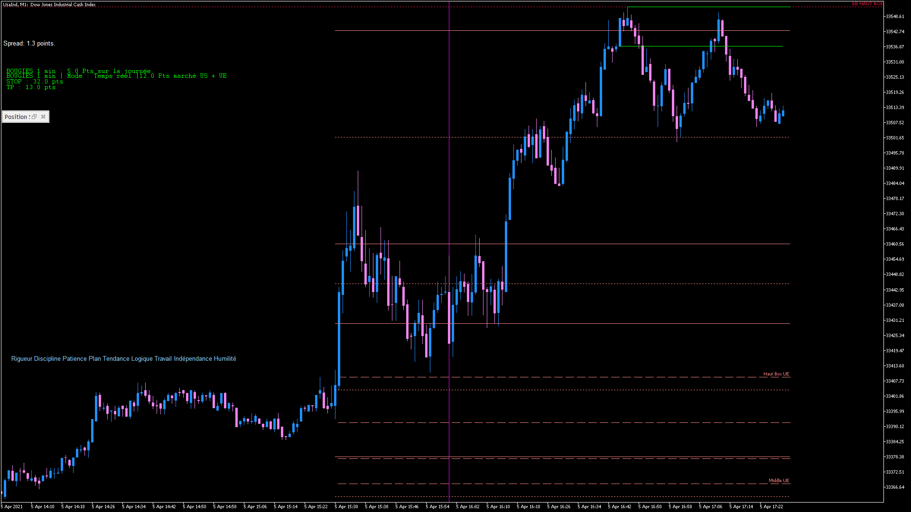Restore the Position panel using its expand icon
The image size is (911, 512).
34,117
